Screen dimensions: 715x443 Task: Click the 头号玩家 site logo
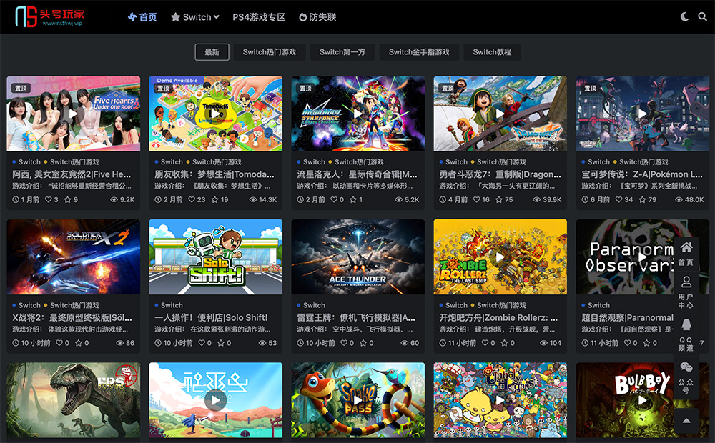50,17
